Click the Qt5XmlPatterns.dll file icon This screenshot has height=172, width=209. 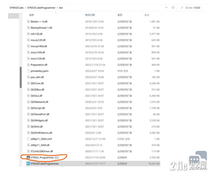(28, 133)
